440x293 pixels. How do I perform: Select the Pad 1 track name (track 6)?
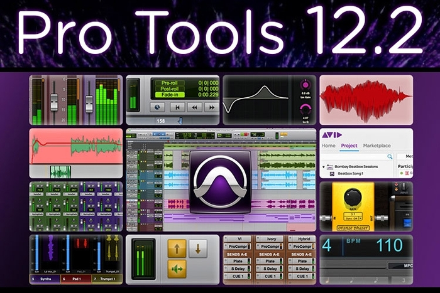[76, 279]
